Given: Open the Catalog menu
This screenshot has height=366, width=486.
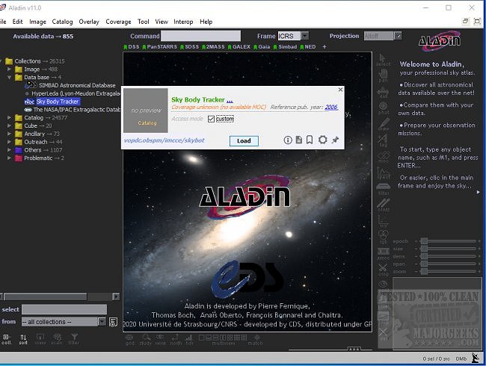Looking at the screenshot, I should click(x=62, y=22).
